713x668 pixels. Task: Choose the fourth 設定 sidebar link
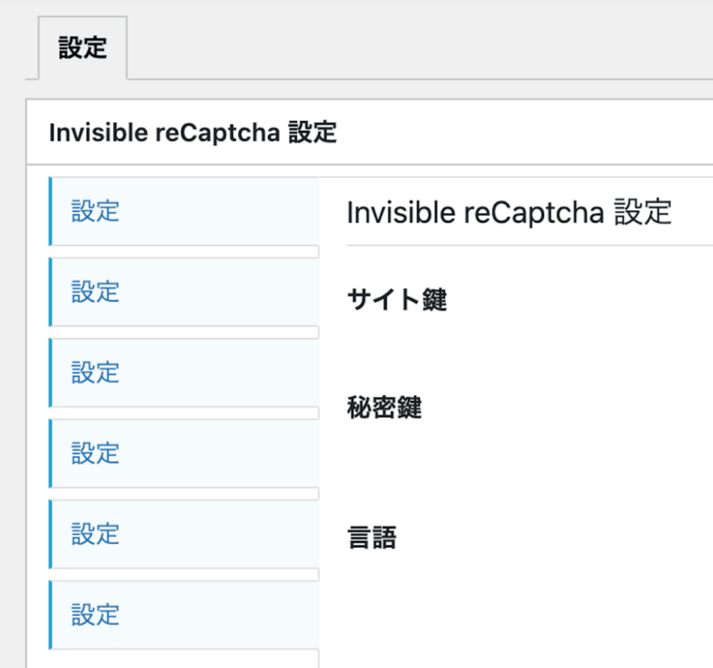pyautogui.click(x=93, y=452)
